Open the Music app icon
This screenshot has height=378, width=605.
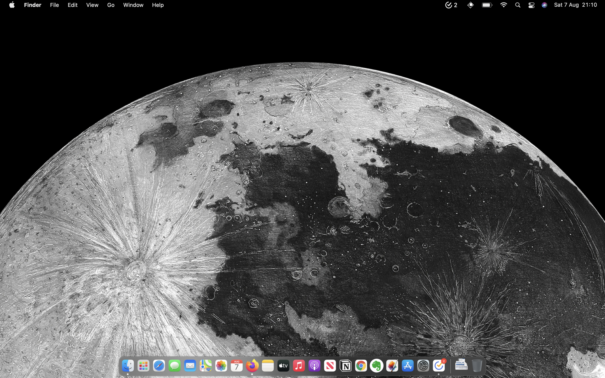point(299,366)
